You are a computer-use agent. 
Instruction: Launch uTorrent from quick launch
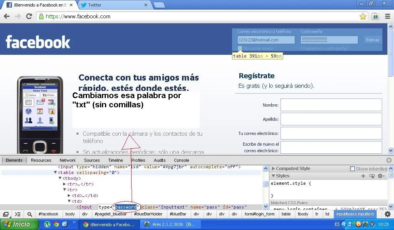point(47,224)
